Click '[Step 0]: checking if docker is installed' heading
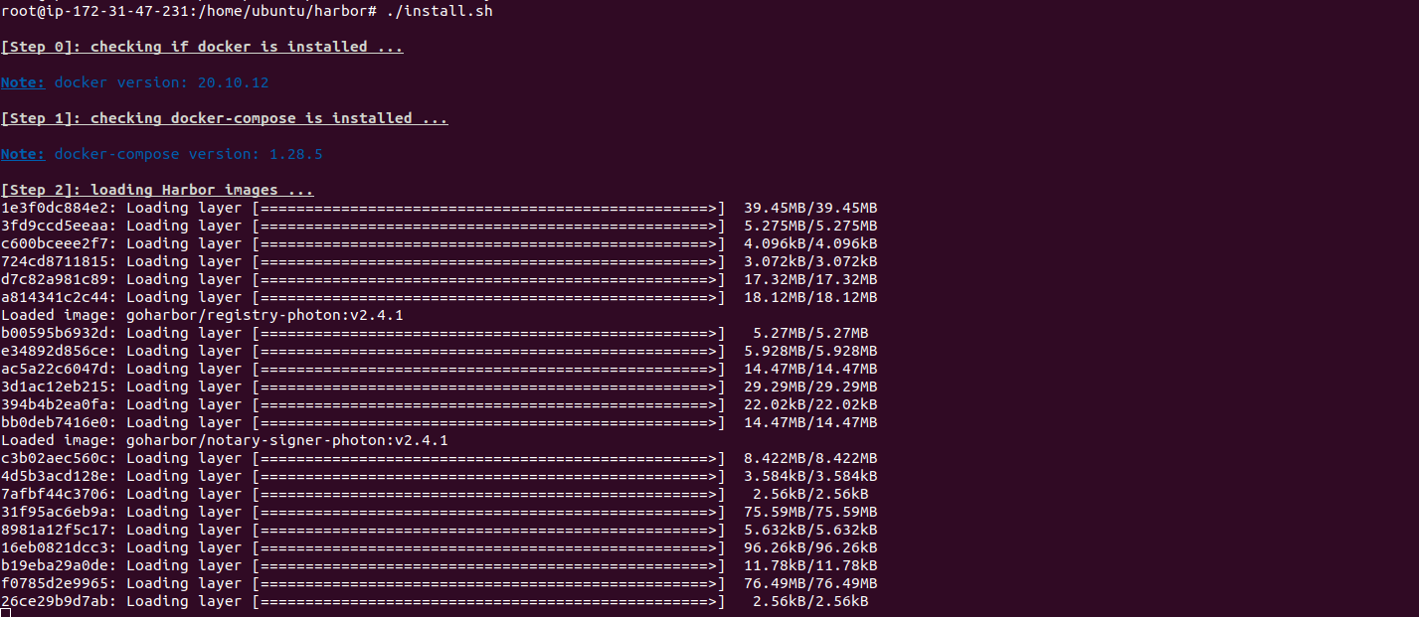 coord(202,47)
